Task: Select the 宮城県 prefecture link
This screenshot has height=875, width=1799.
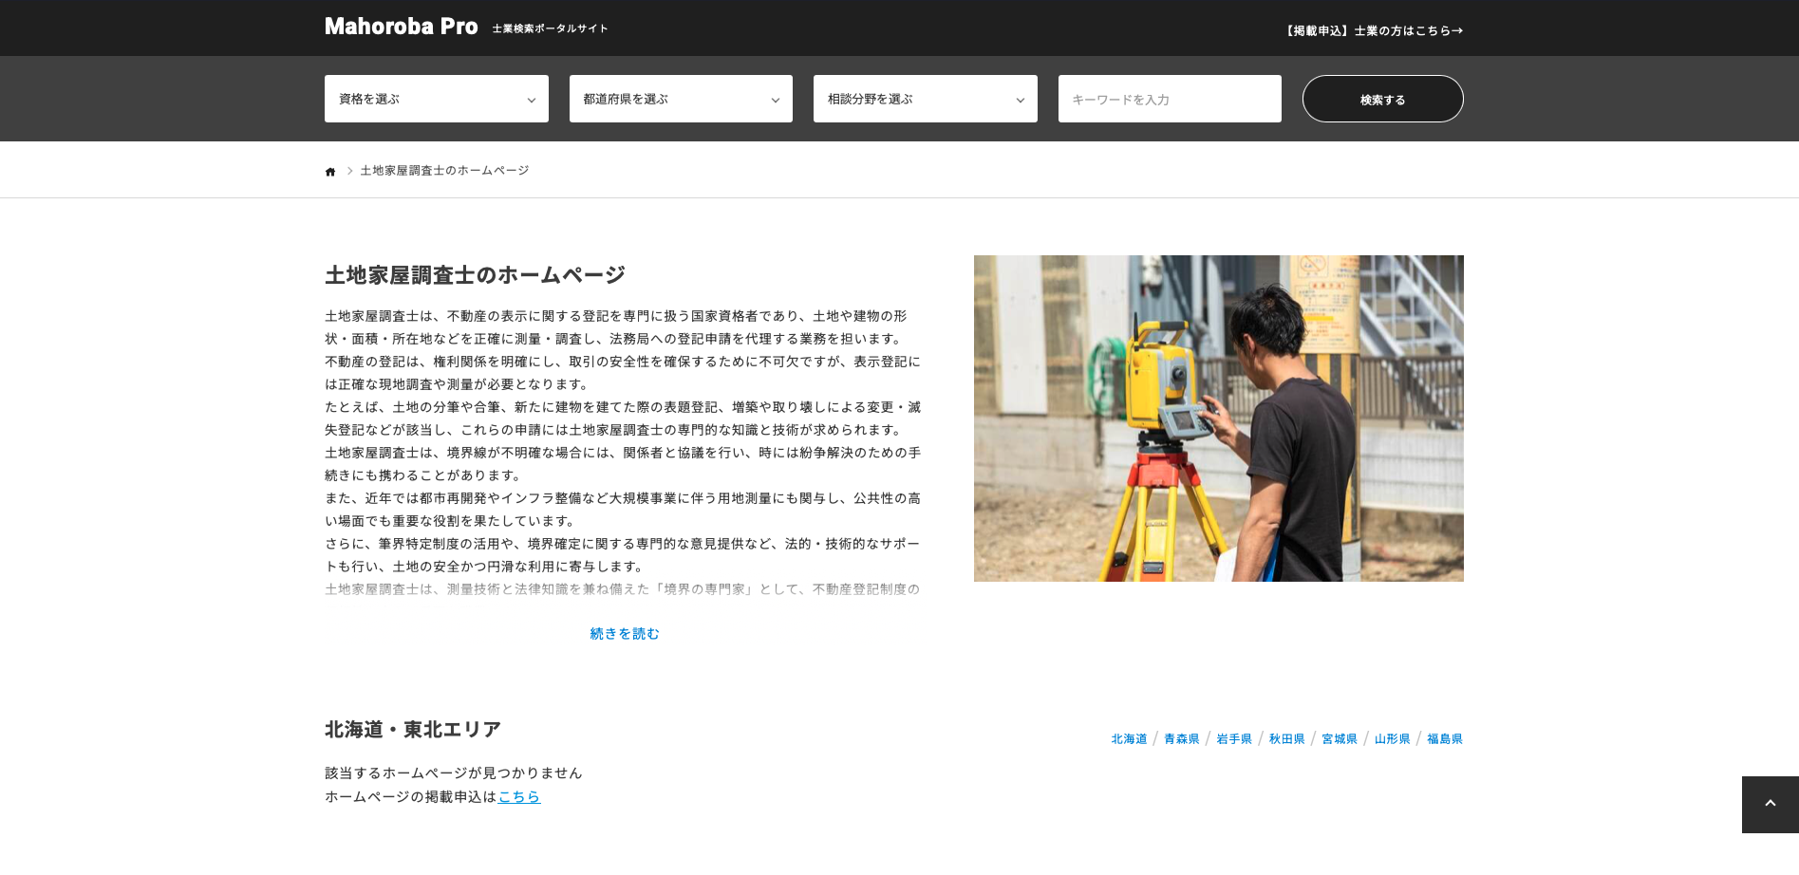Action: click(x=1340, y=738)
